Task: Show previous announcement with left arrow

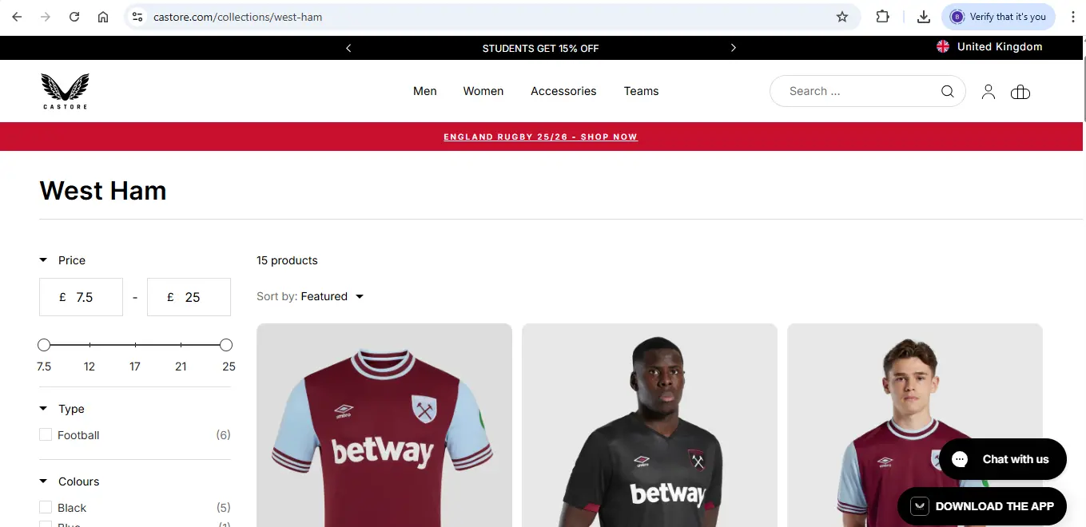Action: [x=348, y=48]
